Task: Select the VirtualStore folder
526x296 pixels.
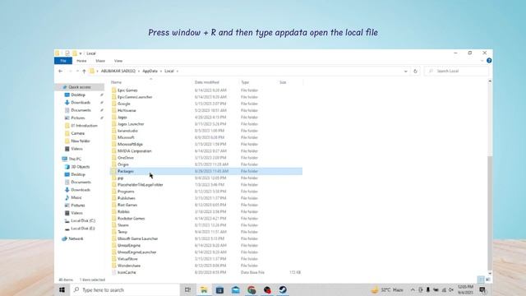Action: tap(127, 259)
